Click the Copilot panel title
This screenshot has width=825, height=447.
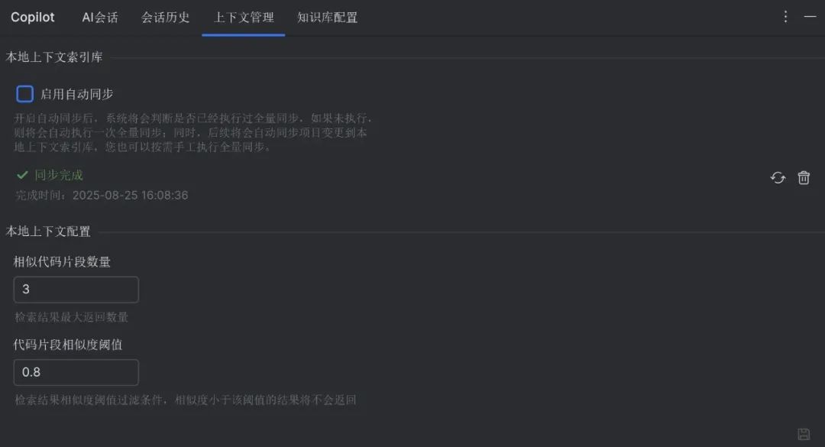pos(33,18)
